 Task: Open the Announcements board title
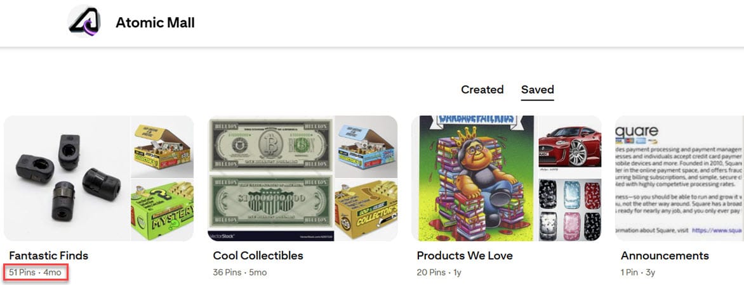coord(665,256)
